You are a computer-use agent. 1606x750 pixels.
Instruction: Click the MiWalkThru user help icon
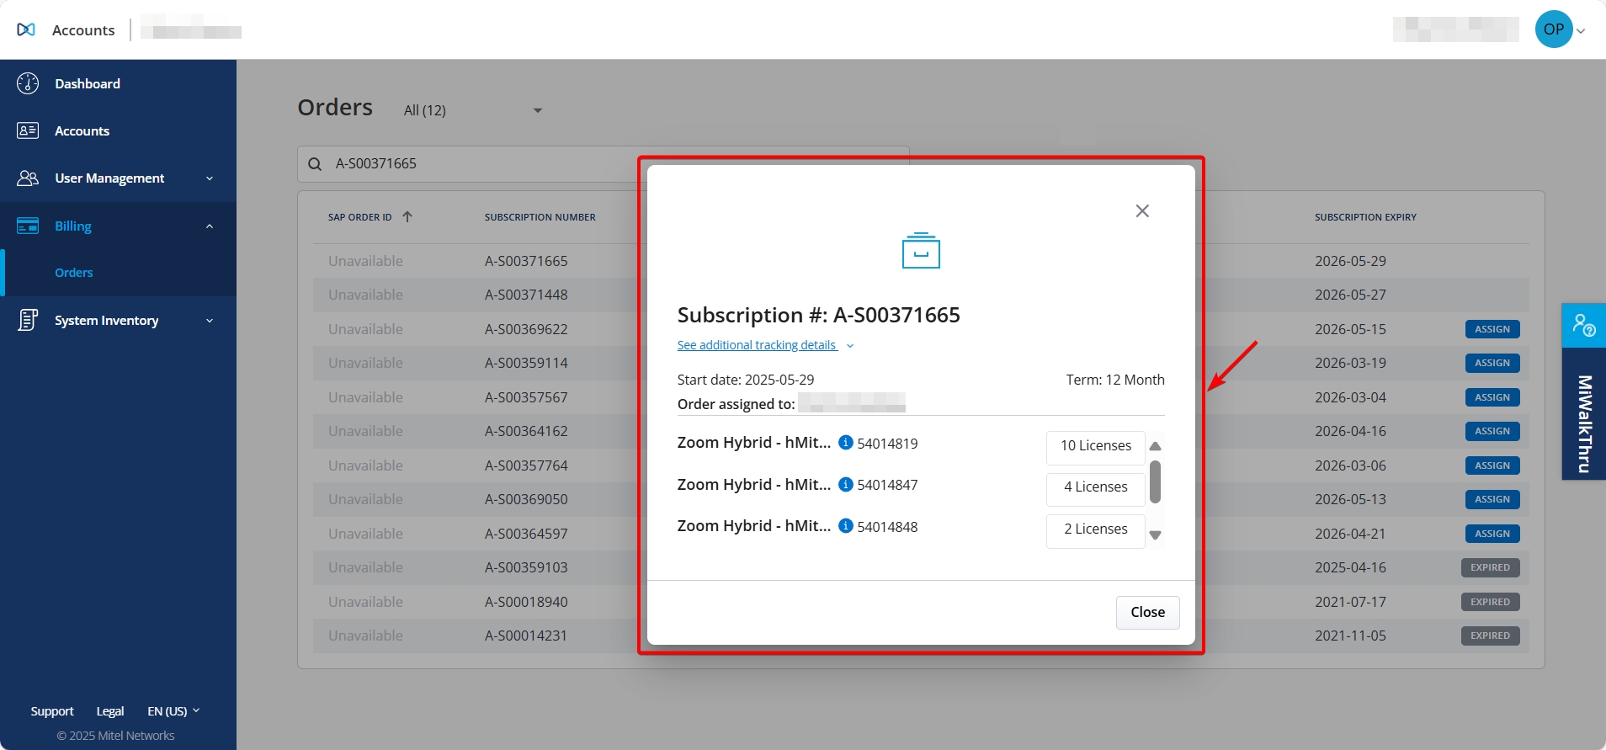1584,325
